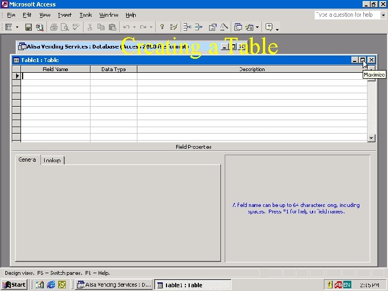Click the Insert Rows icon

188,27
